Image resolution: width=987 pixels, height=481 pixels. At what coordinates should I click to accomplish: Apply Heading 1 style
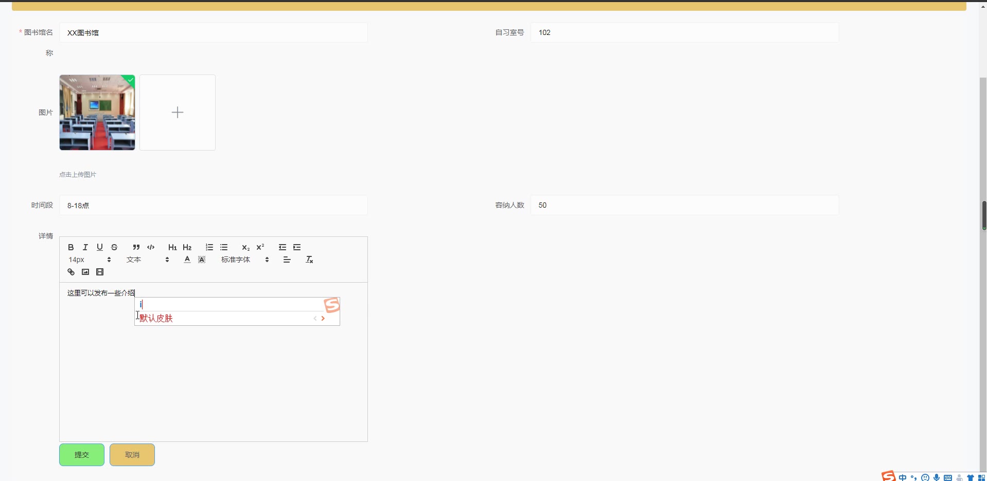point(172,247)
